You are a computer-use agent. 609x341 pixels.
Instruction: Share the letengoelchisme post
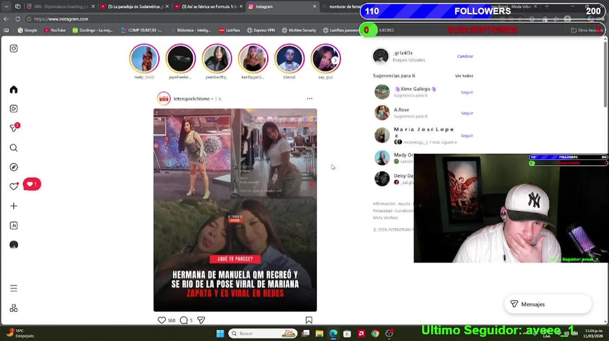click(201, 320)
